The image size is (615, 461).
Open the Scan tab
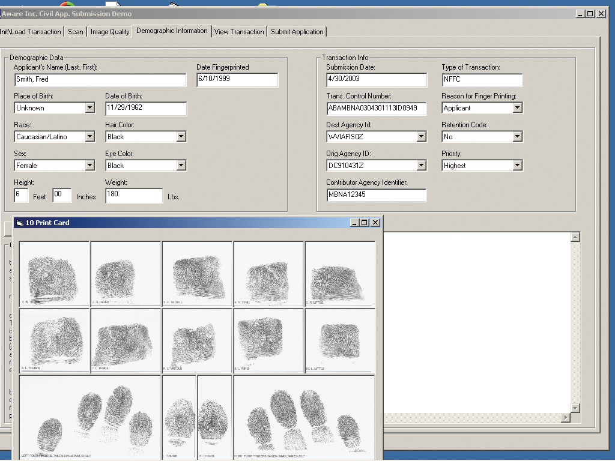(76, 32)
